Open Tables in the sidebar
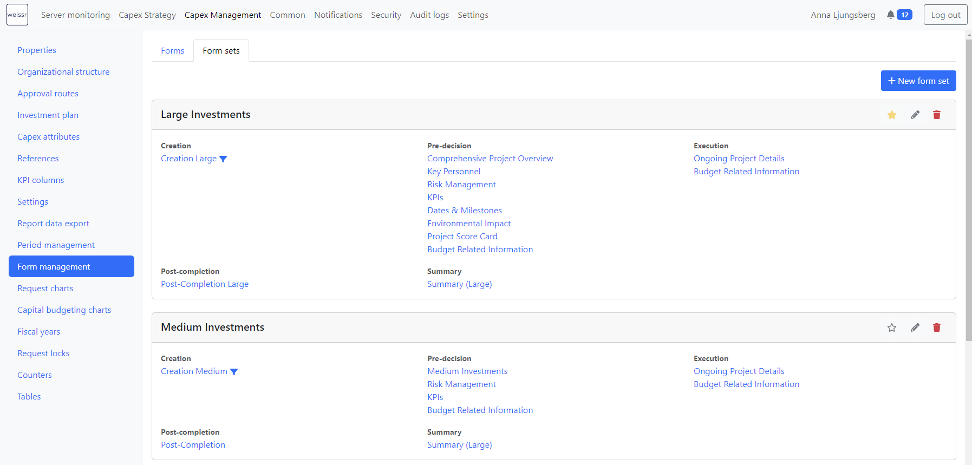This screenshot has height=465, width=972. 29,396
